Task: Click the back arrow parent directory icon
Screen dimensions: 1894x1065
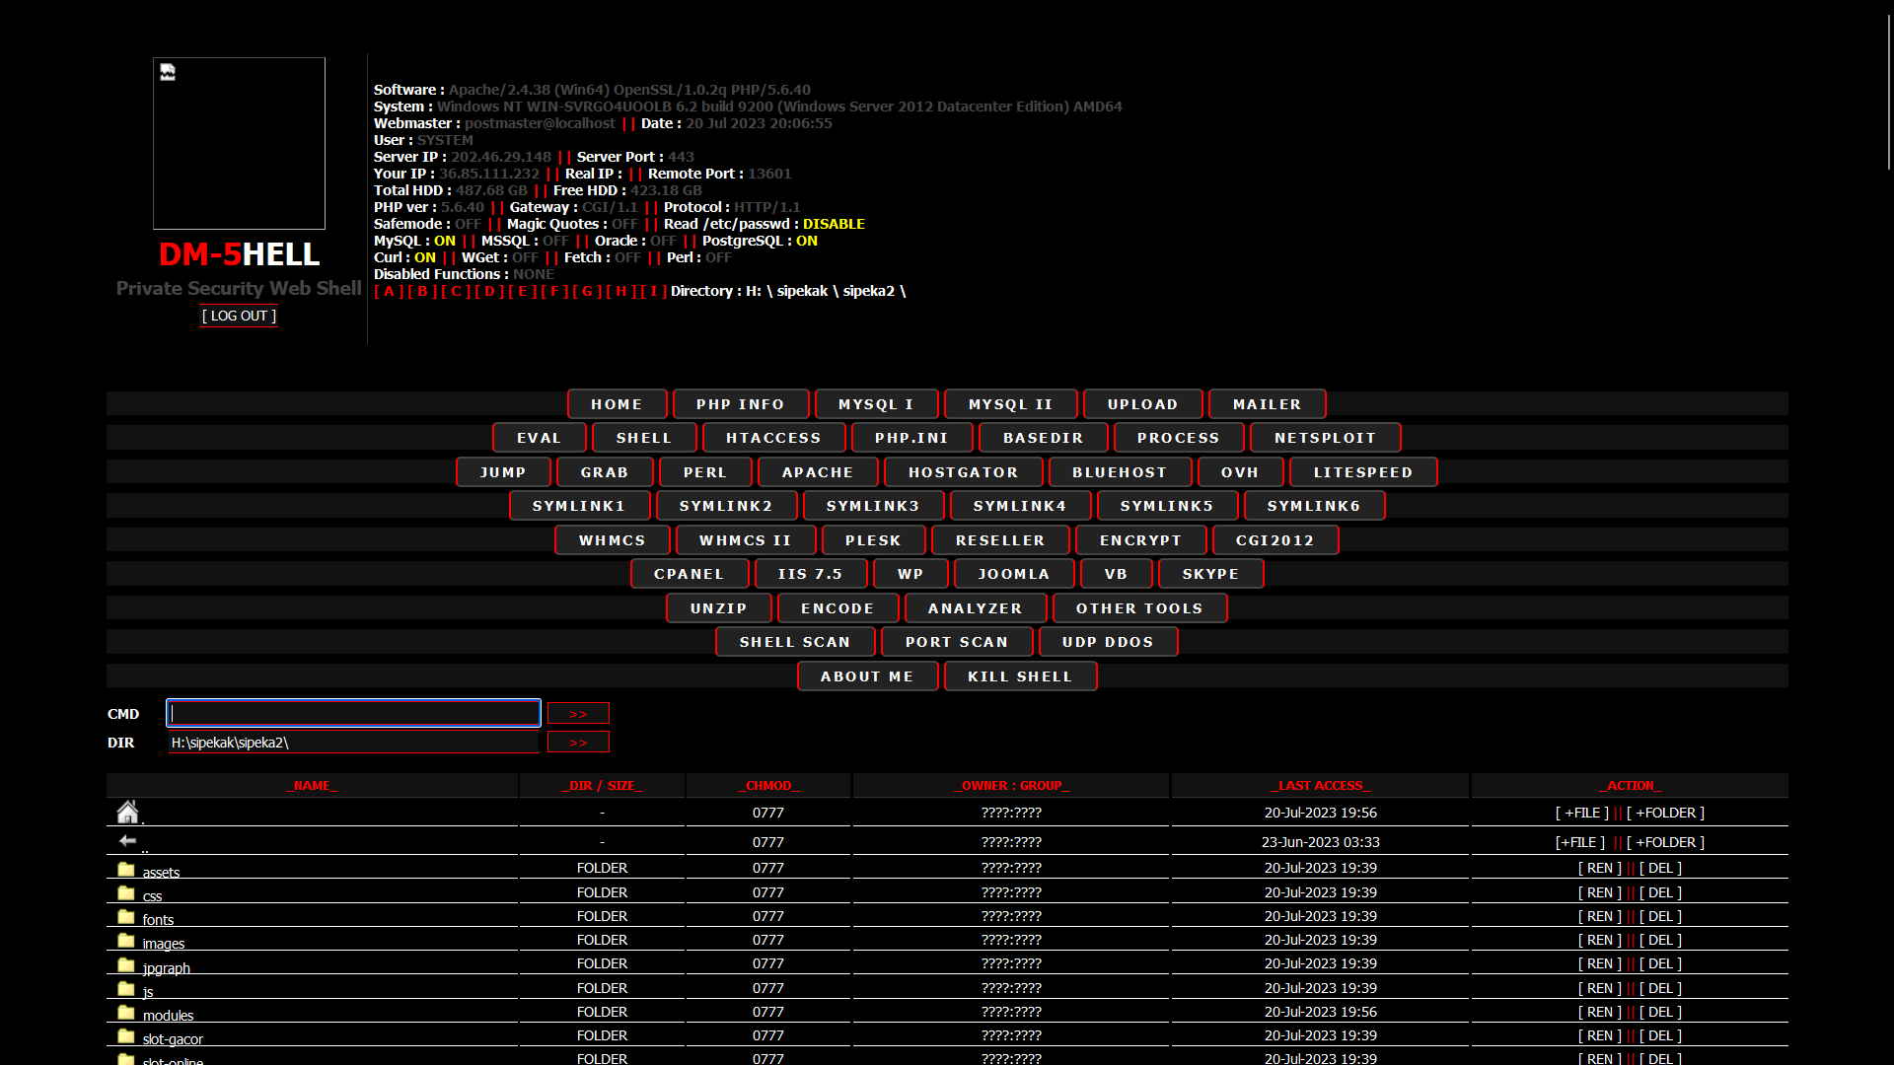Action: (127, 841)
